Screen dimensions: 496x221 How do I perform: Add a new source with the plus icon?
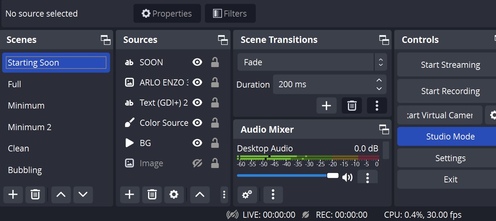(x=130, y=195)
